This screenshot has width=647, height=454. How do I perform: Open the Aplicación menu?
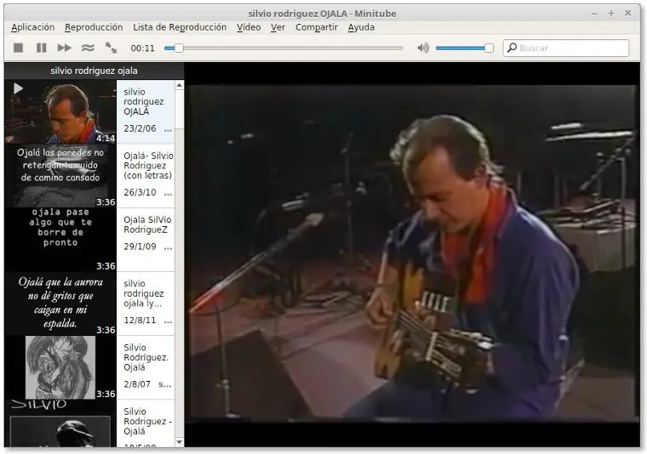click(x=32, y=27)
